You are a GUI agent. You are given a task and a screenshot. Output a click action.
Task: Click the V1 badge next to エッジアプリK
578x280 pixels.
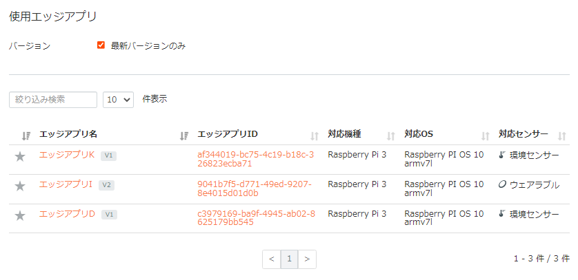(109, 155)
